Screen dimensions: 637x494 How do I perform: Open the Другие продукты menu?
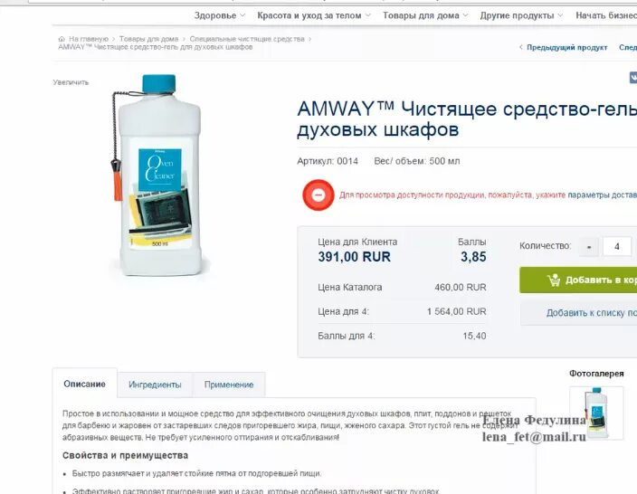click(x=521, y=15)
